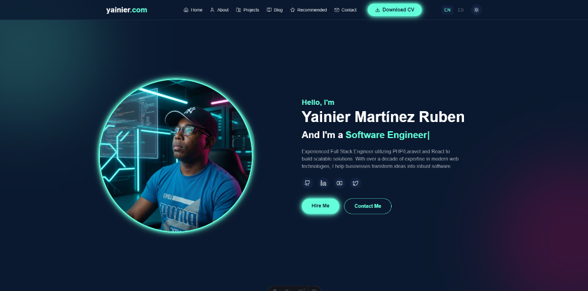Viewport: 588px width, 291px height.
Task: Open the YouTube channel icon
Action: click(x=339, y=183)
